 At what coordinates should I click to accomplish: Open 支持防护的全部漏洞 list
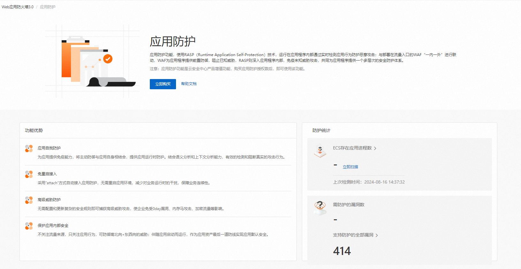(x=353, y=235)
